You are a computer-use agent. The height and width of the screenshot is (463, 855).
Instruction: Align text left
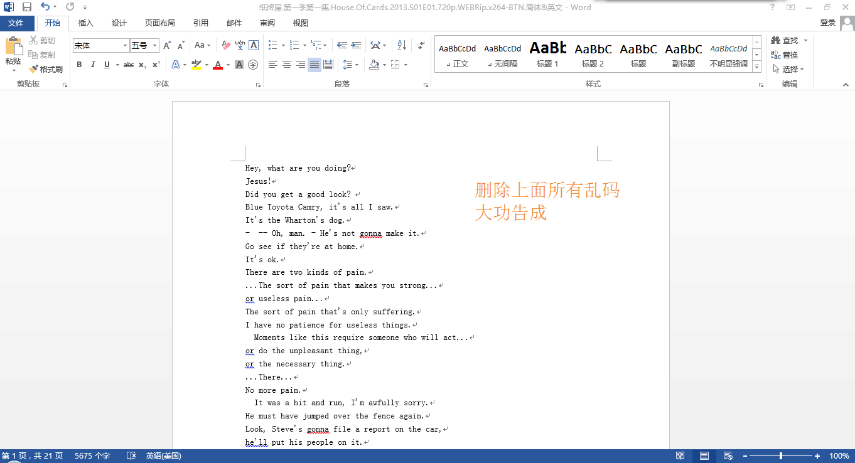click(x=273, y=65)
